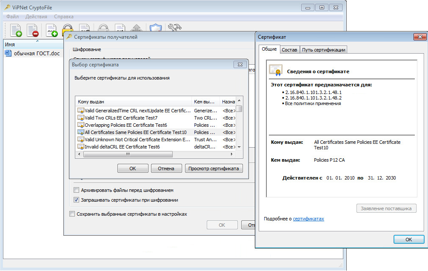Select Valid Unknown Not Critical Certificate Extension row
This screenshot has width=428, height=271.
[156, 140]
